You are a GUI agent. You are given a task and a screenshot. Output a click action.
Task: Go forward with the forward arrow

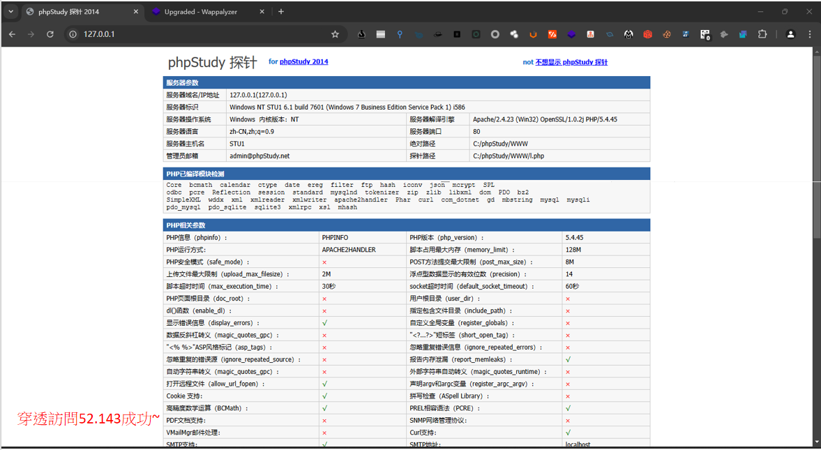pyautogui.click(x=31, y=34)
